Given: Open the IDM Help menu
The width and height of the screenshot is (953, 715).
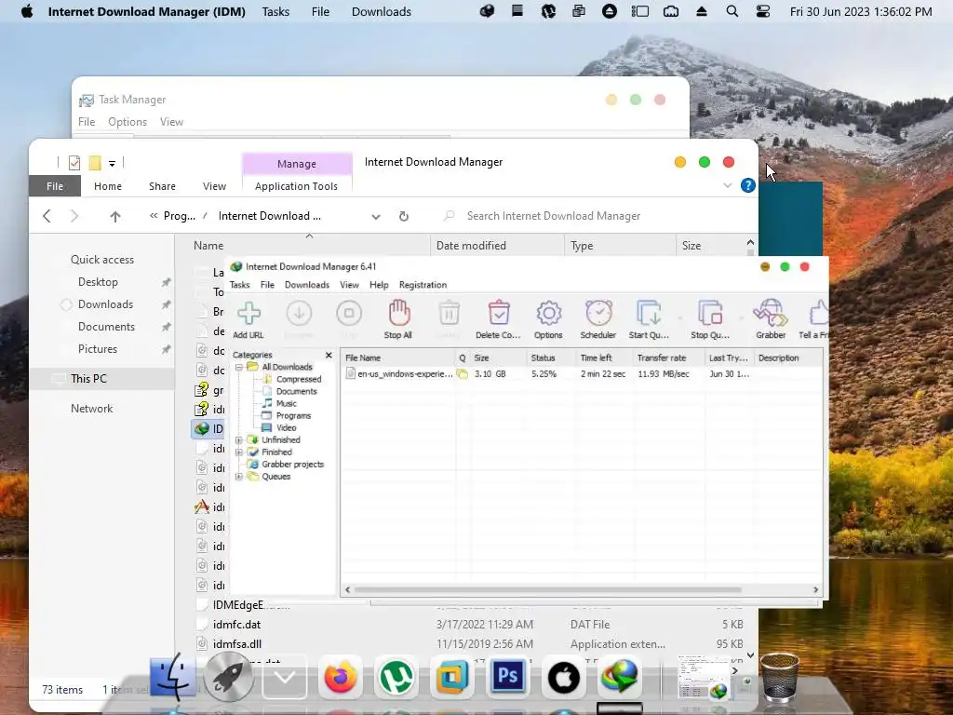Looking at the screenshot, I should pos(379,285).
